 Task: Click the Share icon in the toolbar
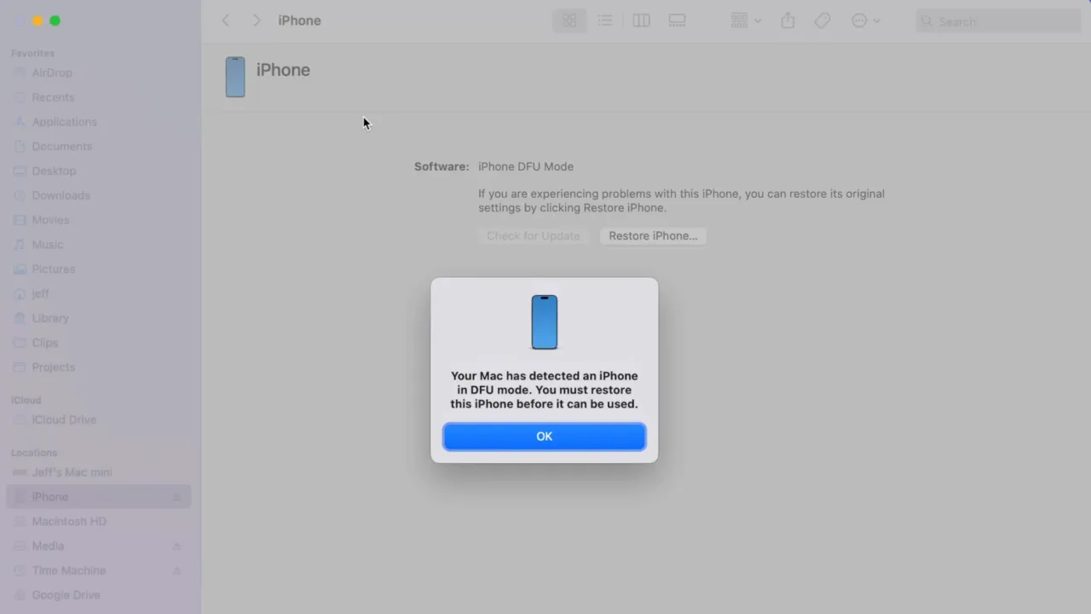[x=788, y=20]
